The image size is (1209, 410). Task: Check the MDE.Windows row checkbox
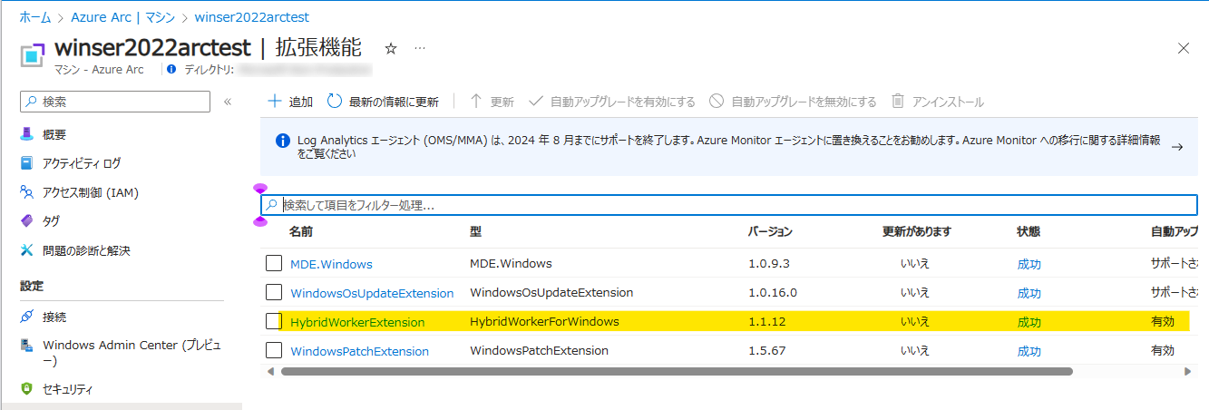pos(274,263)
